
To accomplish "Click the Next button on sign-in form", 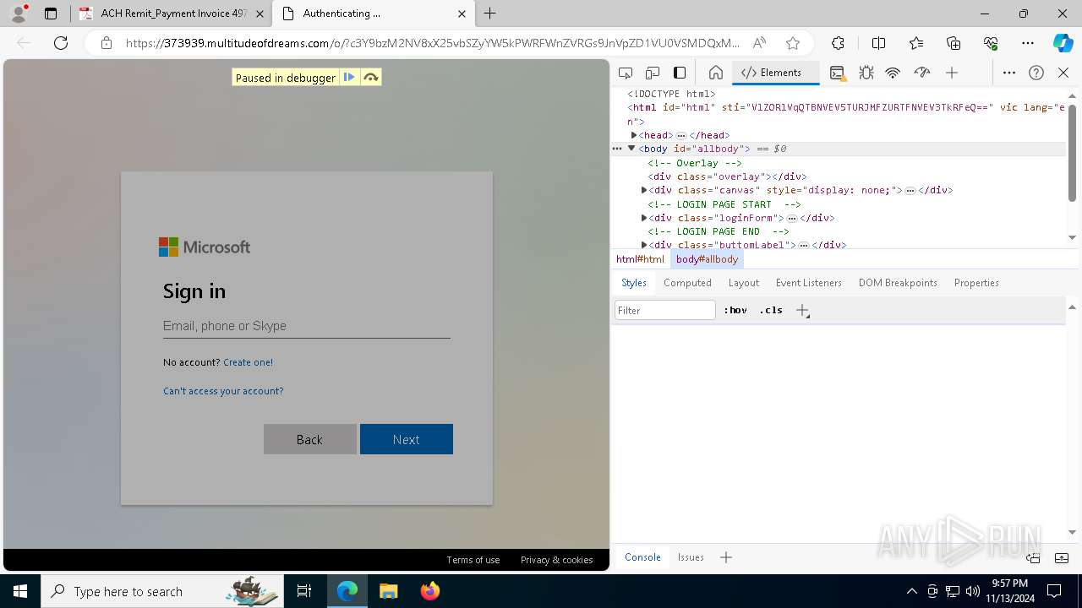I will 407,439.
